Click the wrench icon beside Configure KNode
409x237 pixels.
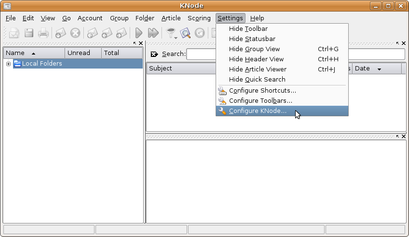coord(222,111)
